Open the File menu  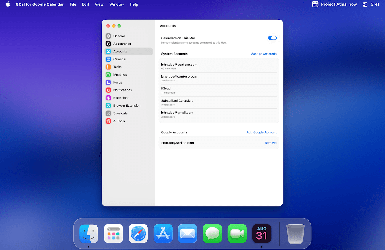[x=73, y=4]
